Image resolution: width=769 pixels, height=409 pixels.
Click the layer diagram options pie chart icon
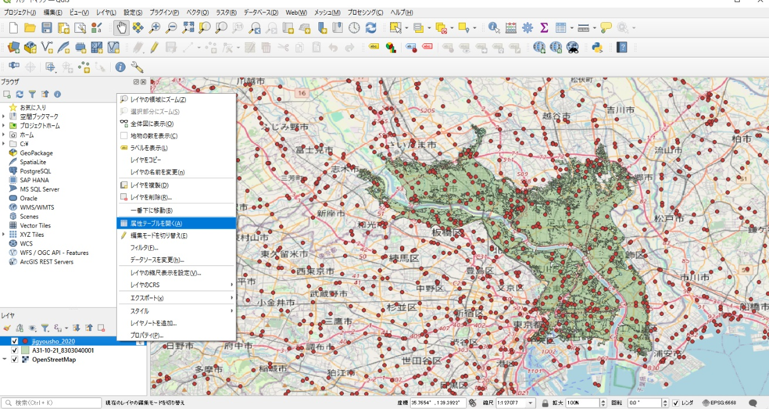391,47
